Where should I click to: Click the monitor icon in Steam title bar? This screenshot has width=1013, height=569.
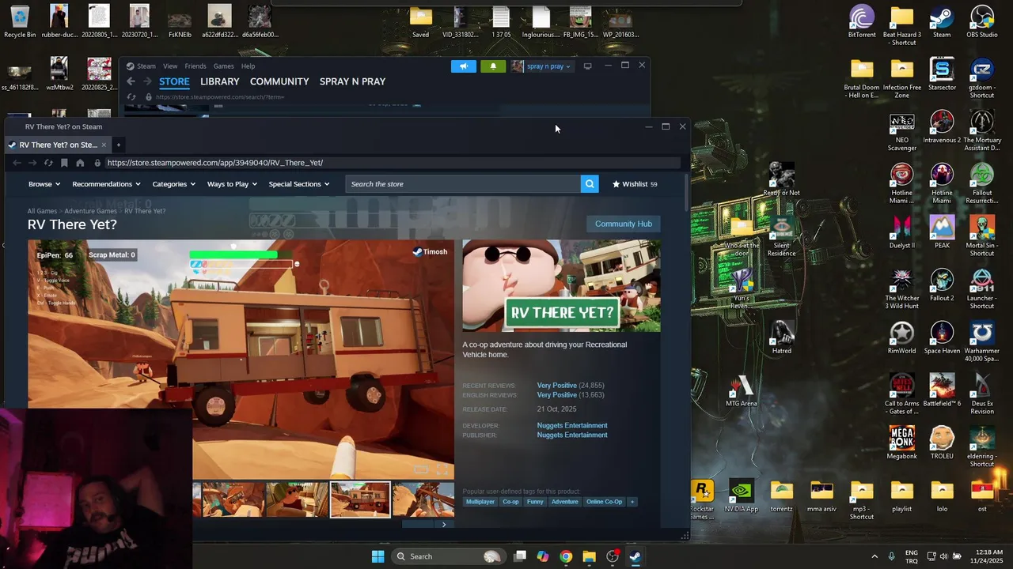[587, 66]
